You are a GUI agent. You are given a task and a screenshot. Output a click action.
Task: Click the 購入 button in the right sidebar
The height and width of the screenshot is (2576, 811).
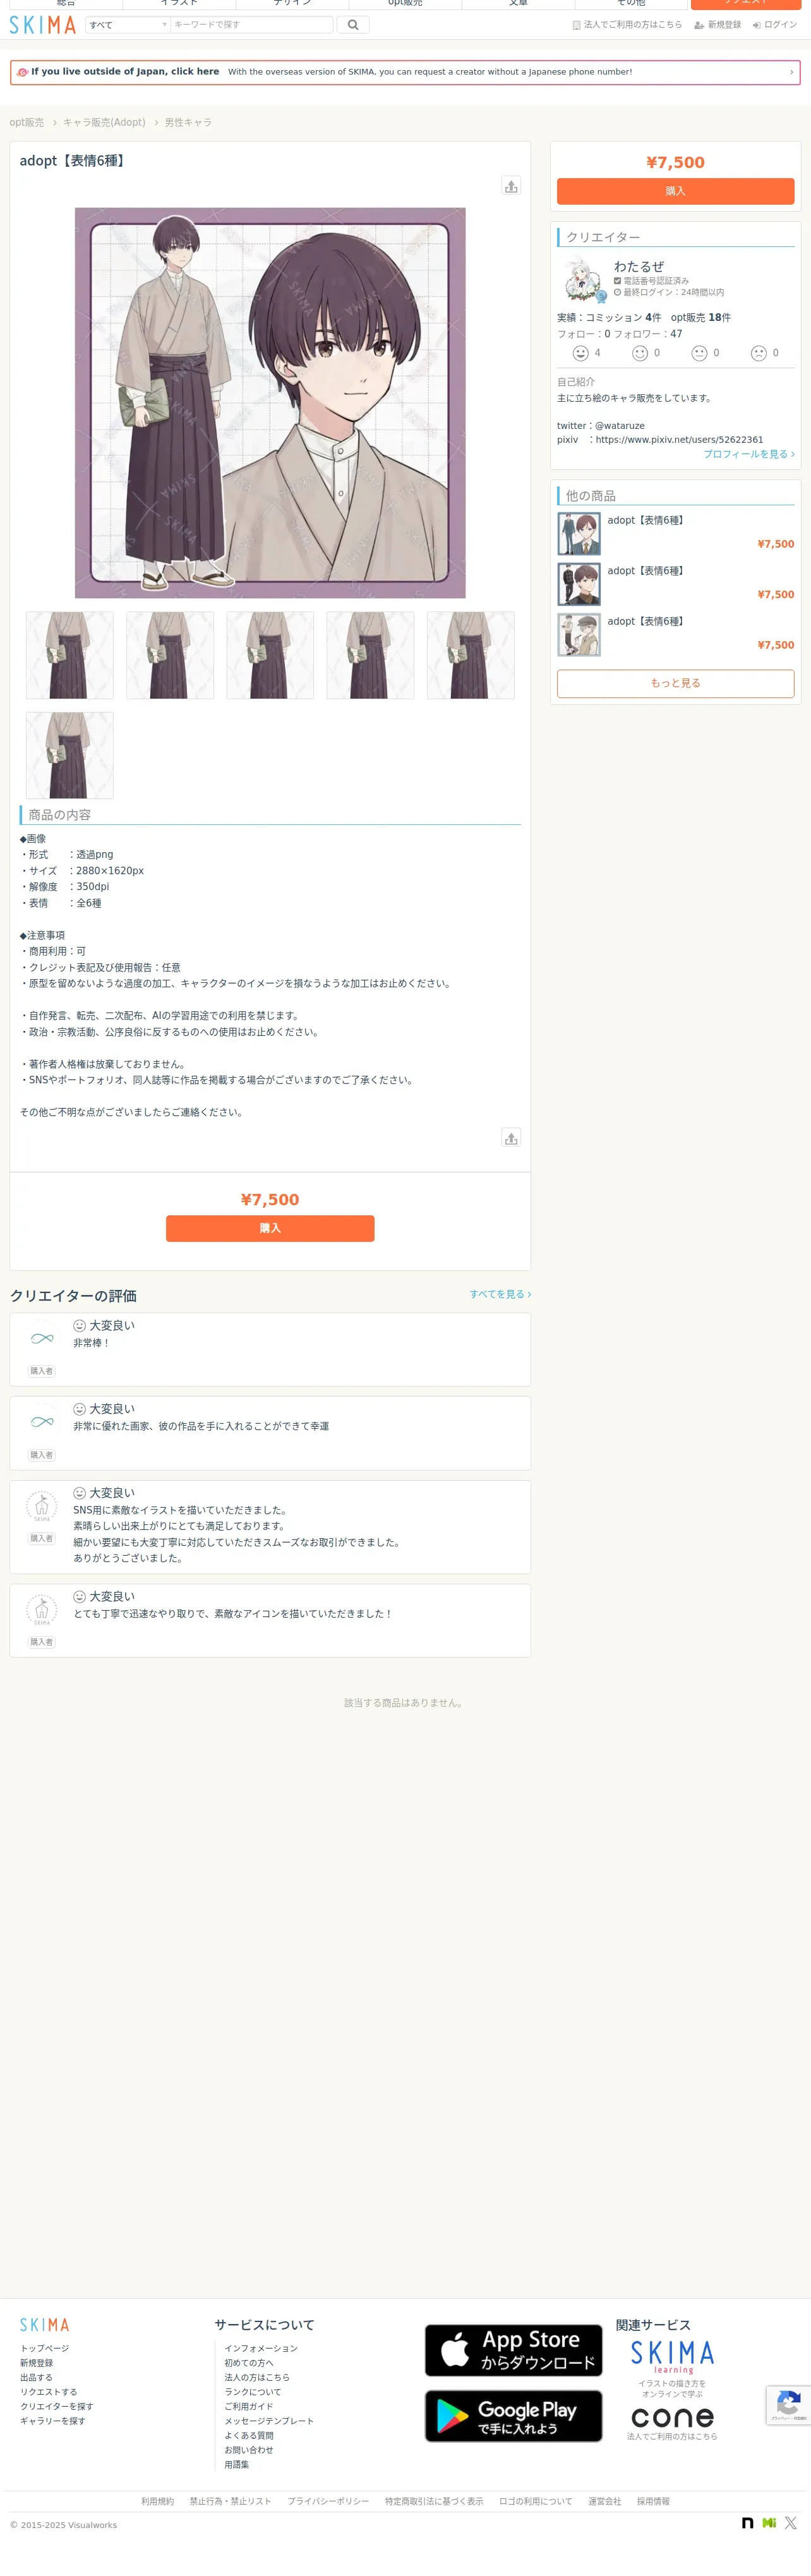click(x=675, y=191)
